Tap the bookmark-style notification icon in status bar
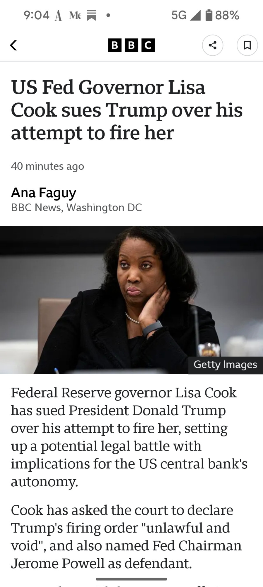Screen dimensions: 263x587 point(92,16)
